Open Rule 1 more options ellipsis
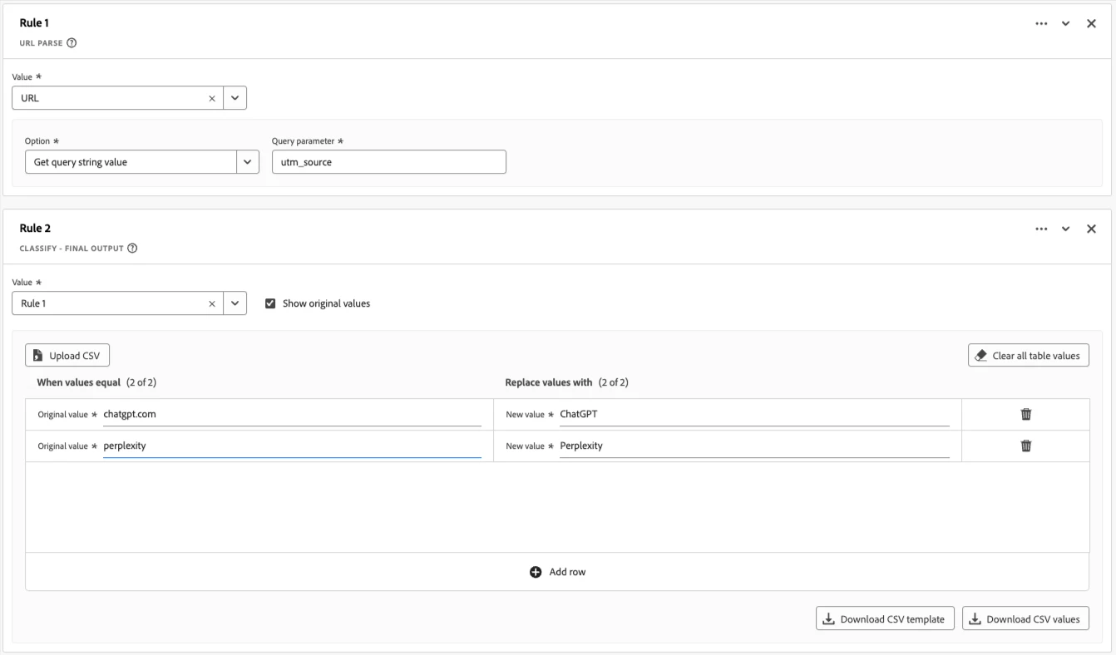 pos(1041,23)
